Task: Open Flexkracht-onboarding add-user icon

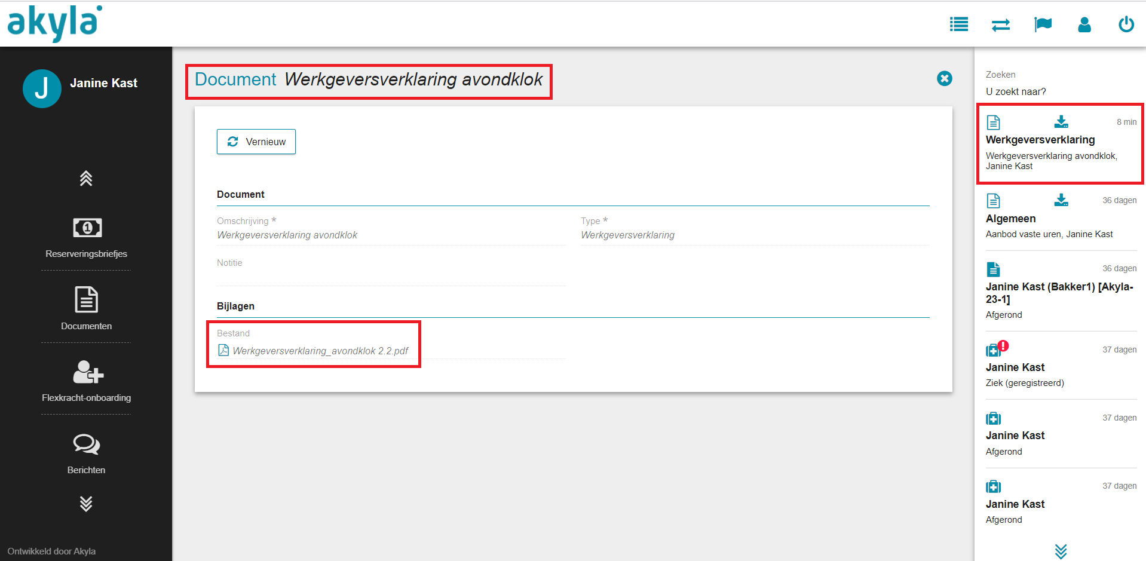Action: click(88, 372)
